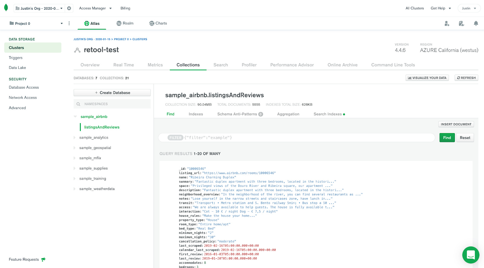Expand the sample_geospatial database
The width and height of the screenshot is (484, 268).
click(75, 148)
